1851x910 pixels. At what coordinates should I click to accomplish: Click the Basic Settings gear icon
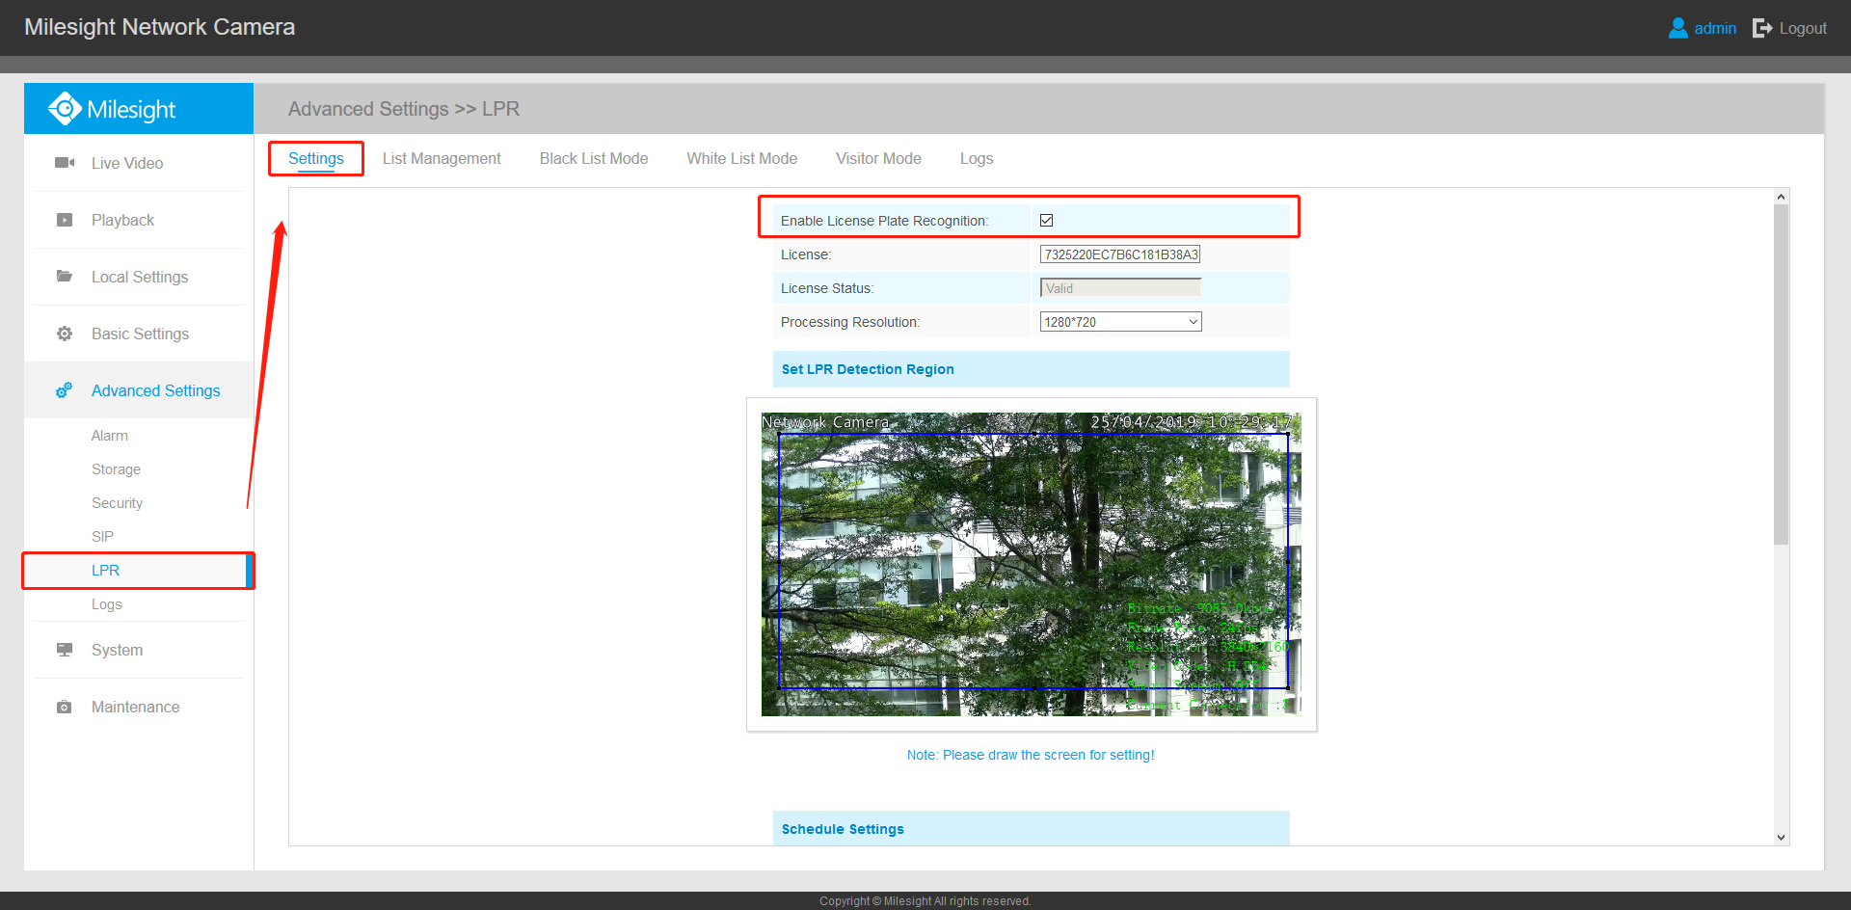[65, 334]
